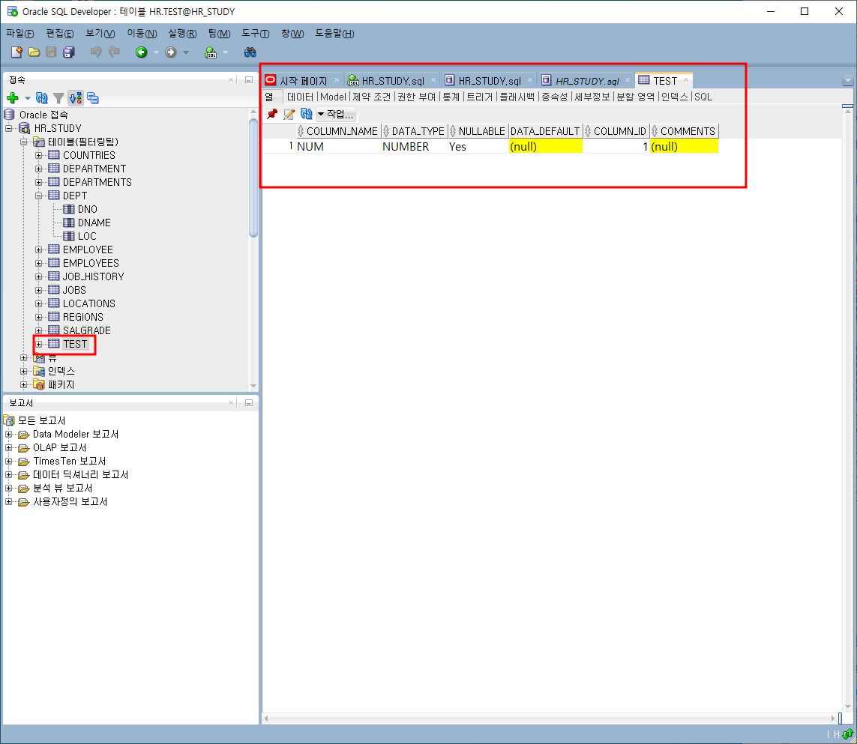Screen dimensions: 857x744
Task: Switch to the 시작 페이지 tab
Action: pos(303,81)
